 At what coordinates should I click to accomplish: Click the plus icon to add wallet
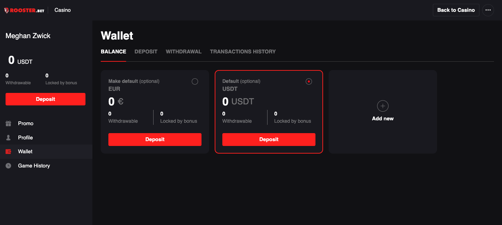click(x=382, y=106)
